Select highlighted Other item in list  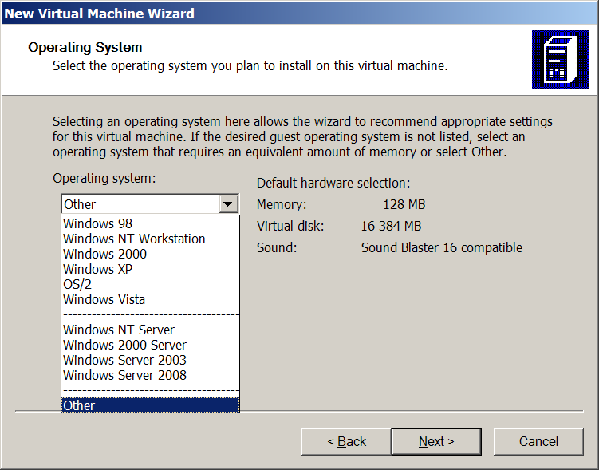[x=150, y=405]
